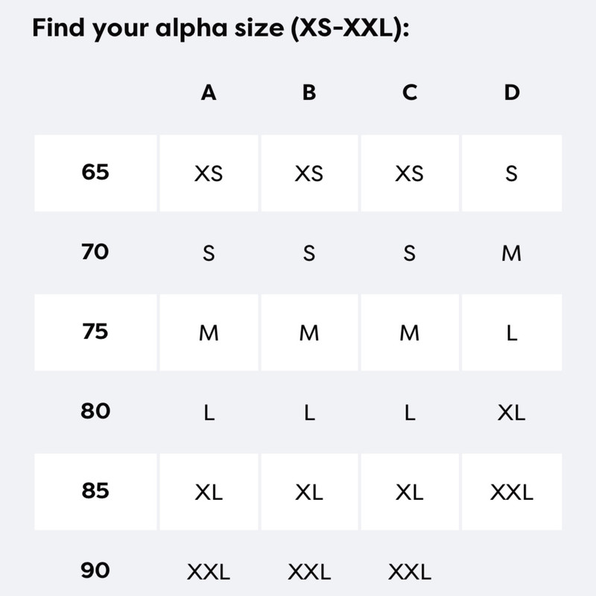Click the M cell for 70 D
Screen dimensions: 596x596
pyautogui.click(x=512, y=253)
